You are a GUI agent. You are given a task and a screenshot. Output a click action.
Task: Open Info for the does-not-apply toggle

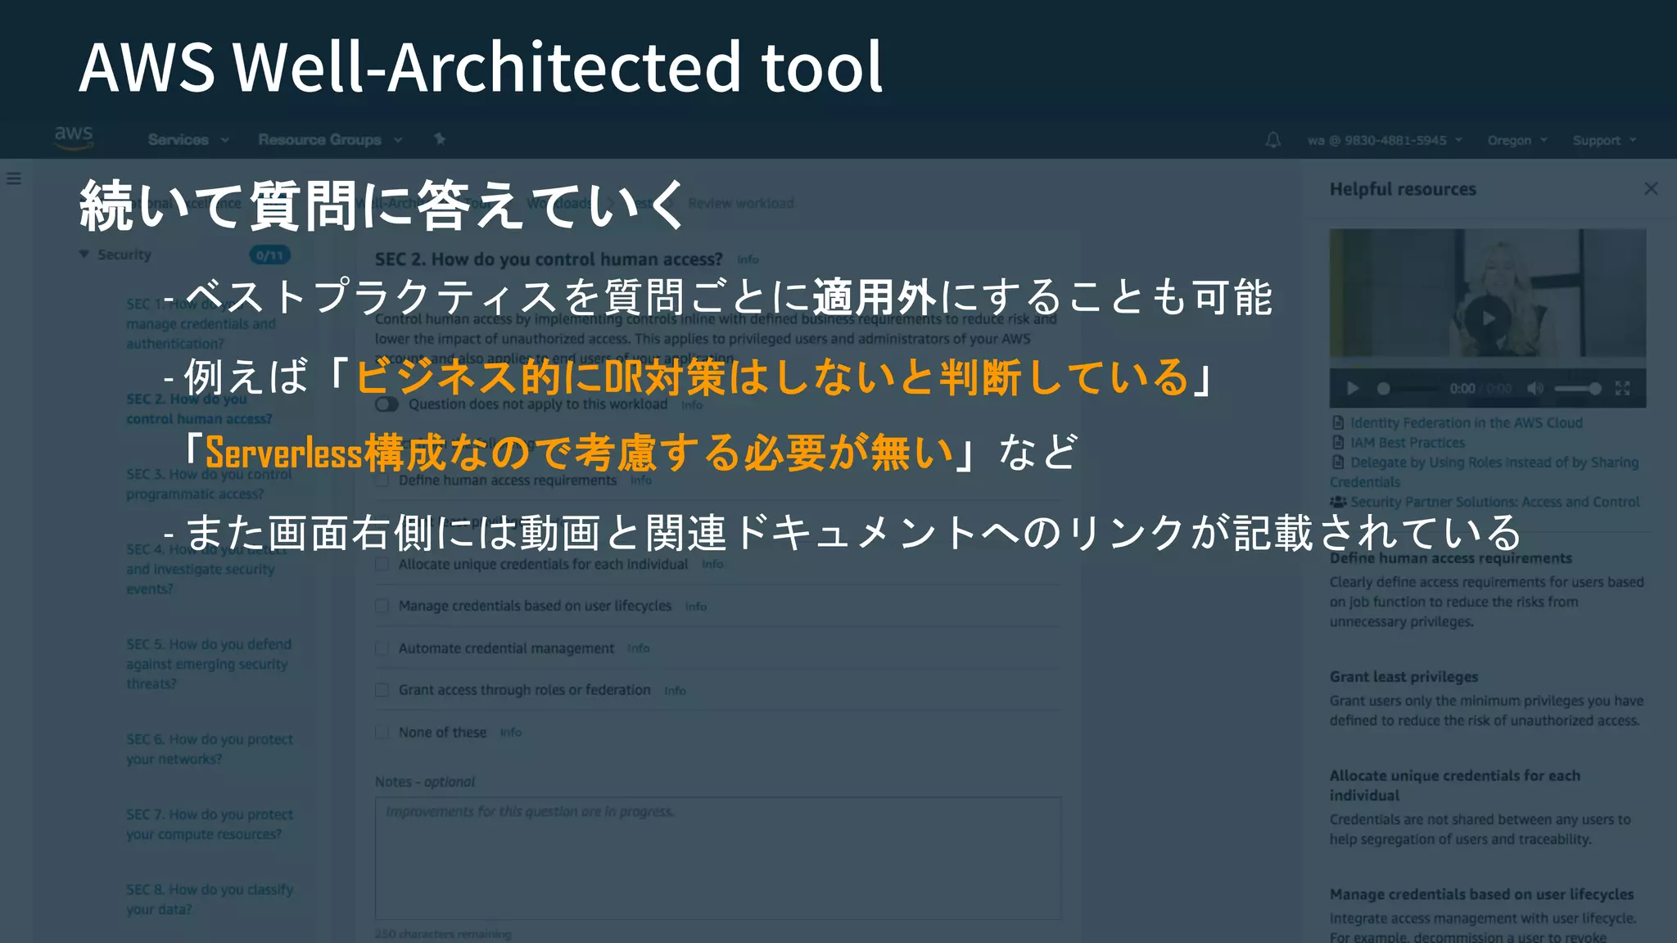click(692, 405)
